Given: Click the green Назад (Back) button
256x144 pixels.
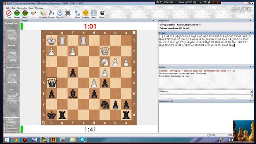Looking at the screenshot, I should (17, 13).
